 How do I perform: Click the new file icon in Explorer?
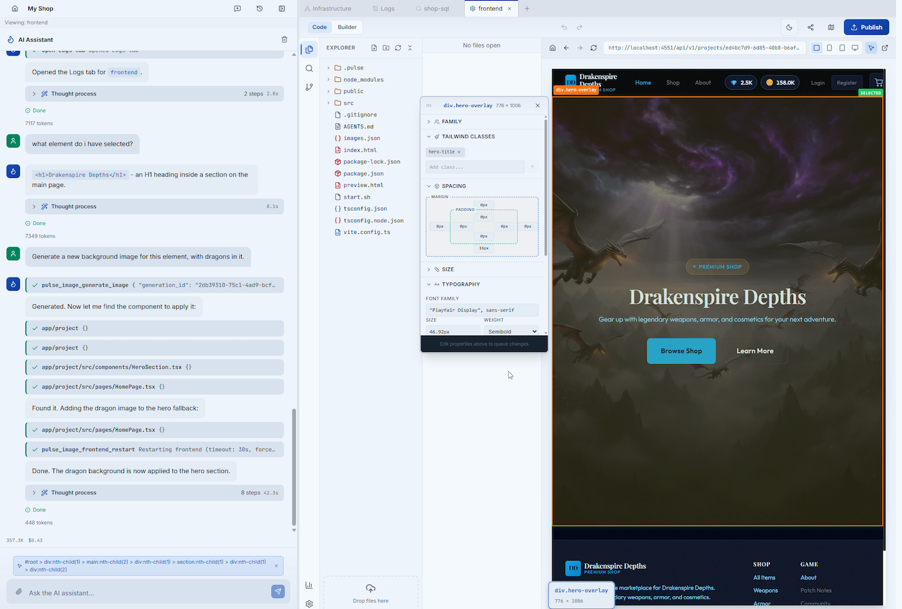(x=374, y=48)
